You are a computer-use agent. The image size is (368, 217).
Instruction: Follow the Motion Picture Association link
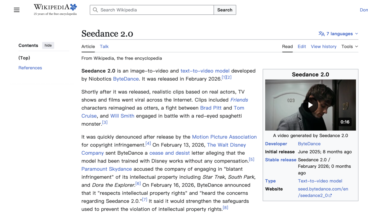pyautogui.click(x=224, y=137)
